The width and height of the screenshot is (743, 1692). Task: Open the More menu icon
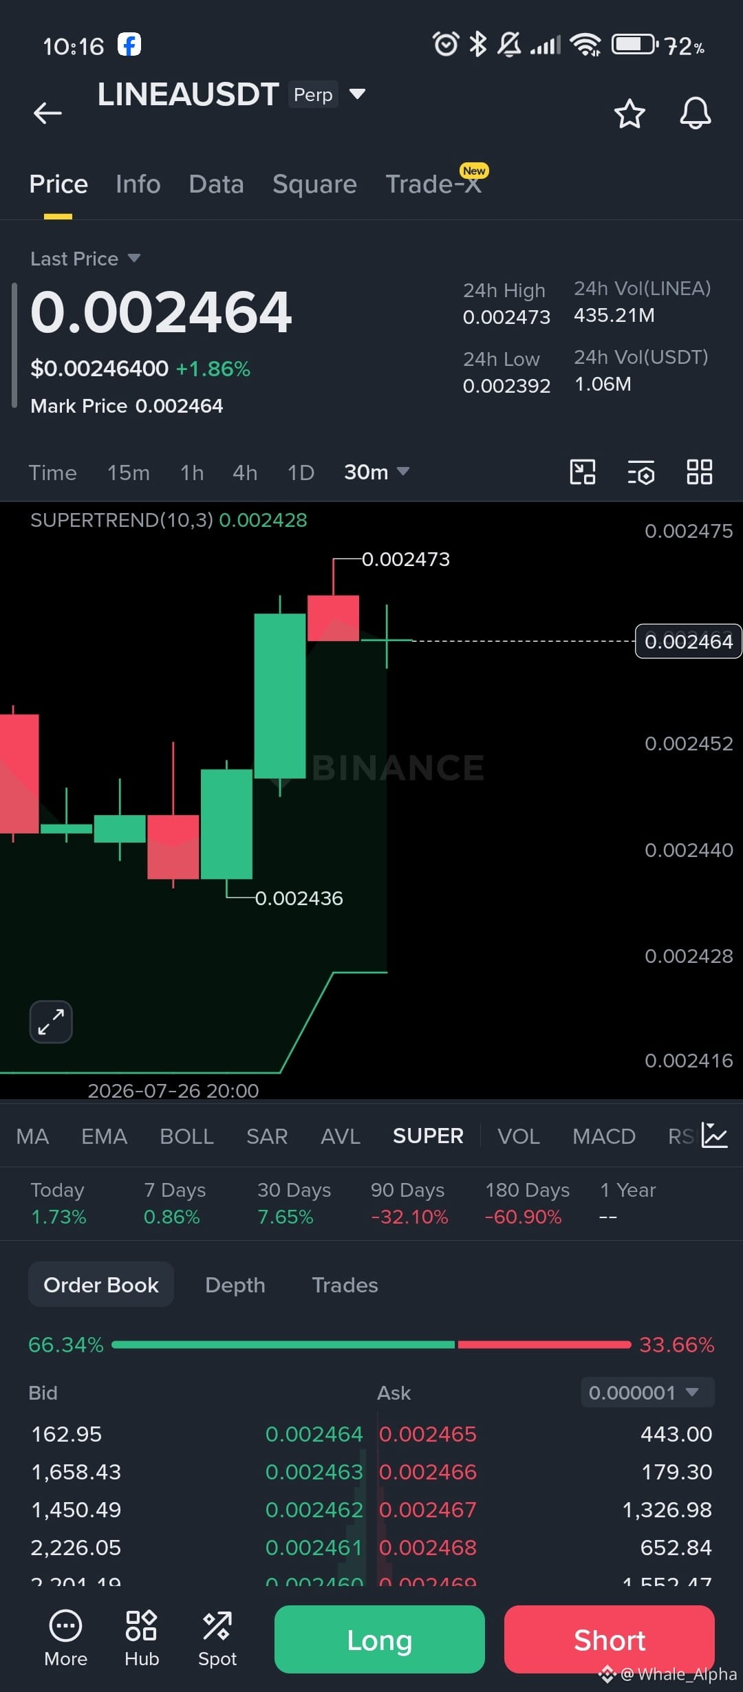(65, 1639)
